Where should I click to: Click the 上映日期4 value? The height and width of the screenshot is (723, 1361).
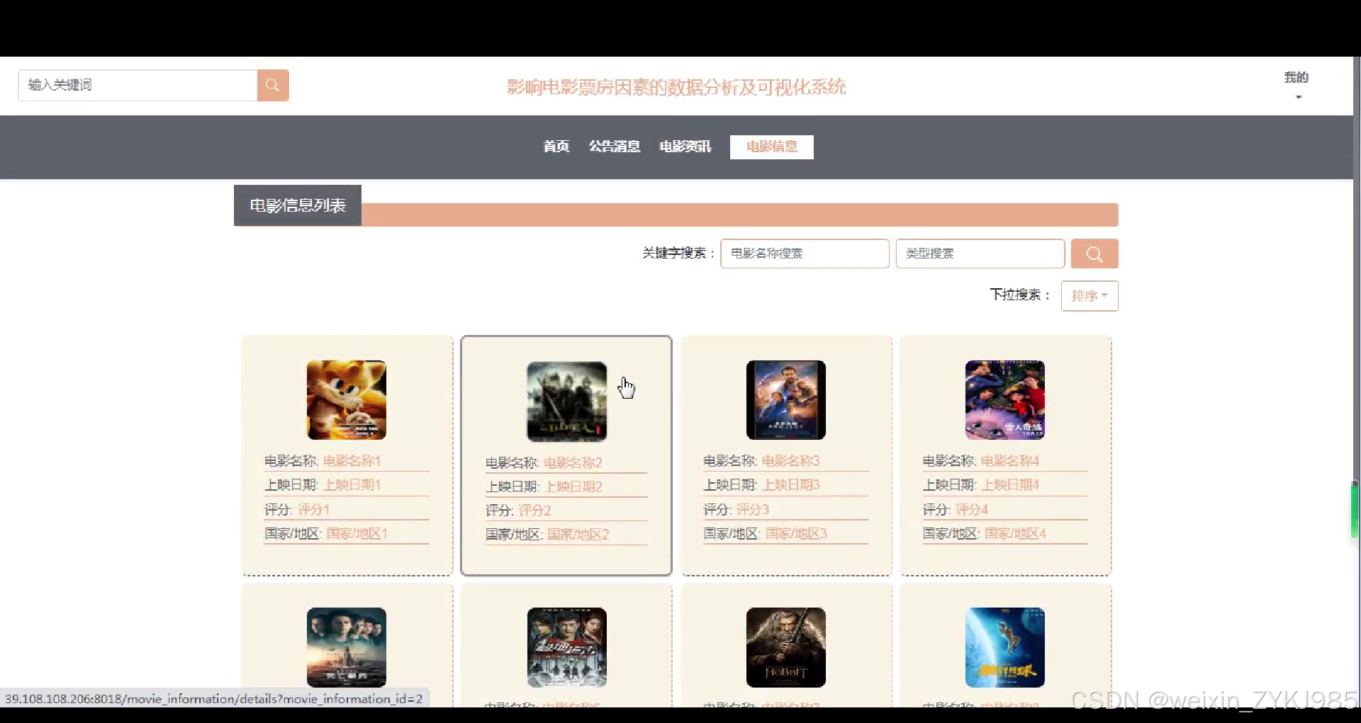[x=1010, y=485]
